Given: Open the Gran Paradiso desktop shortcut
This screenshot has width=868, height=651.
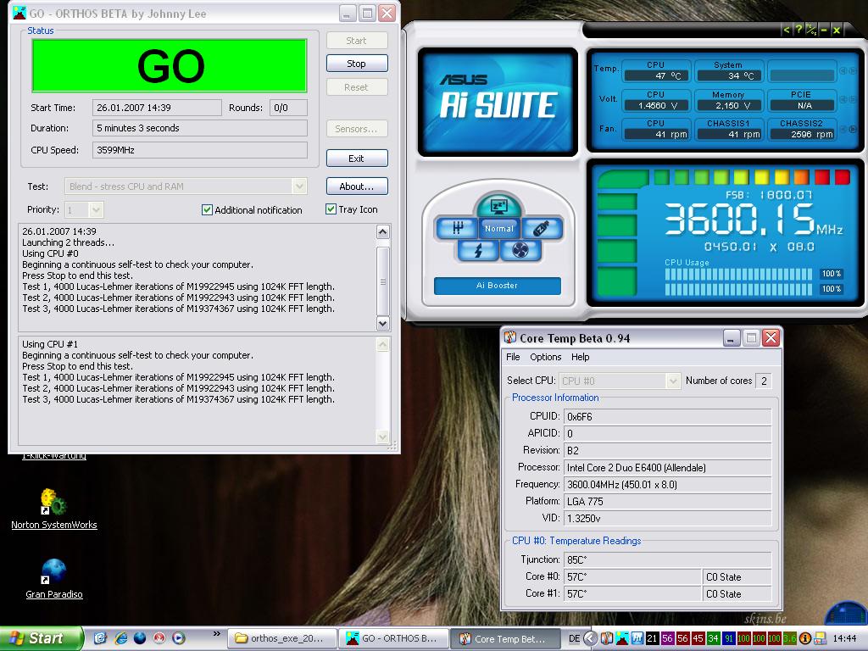Looking at the screenshot, I should pyautogui.click(x=53, y=579).
